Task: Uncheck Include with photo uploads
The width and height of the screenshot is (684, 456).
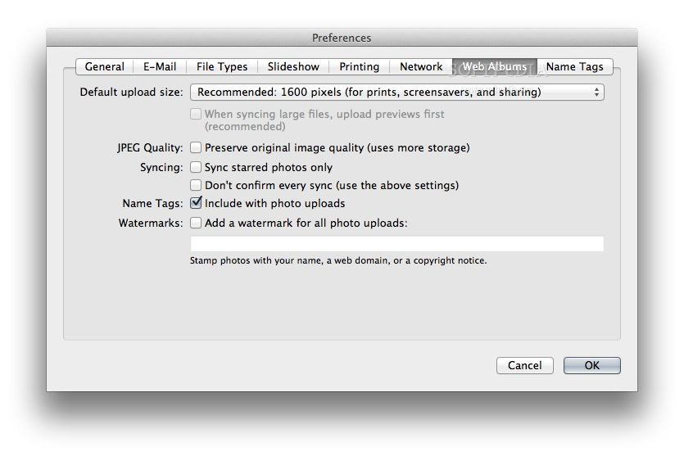Action: 196,203
